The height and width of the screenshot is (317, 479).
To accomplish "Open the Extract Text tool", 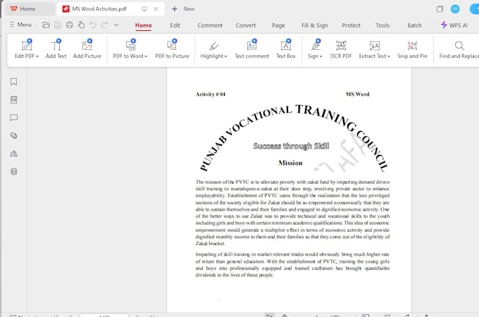I will pyautogui.click(x=374, y=49).
